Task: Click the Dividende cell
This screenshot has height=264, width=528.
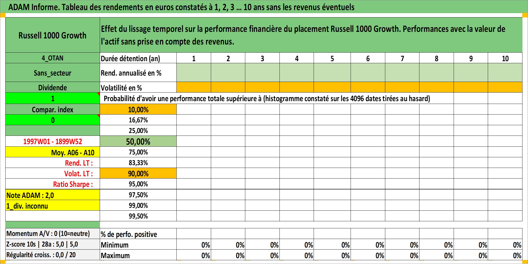Action: [x=53, y=87]
